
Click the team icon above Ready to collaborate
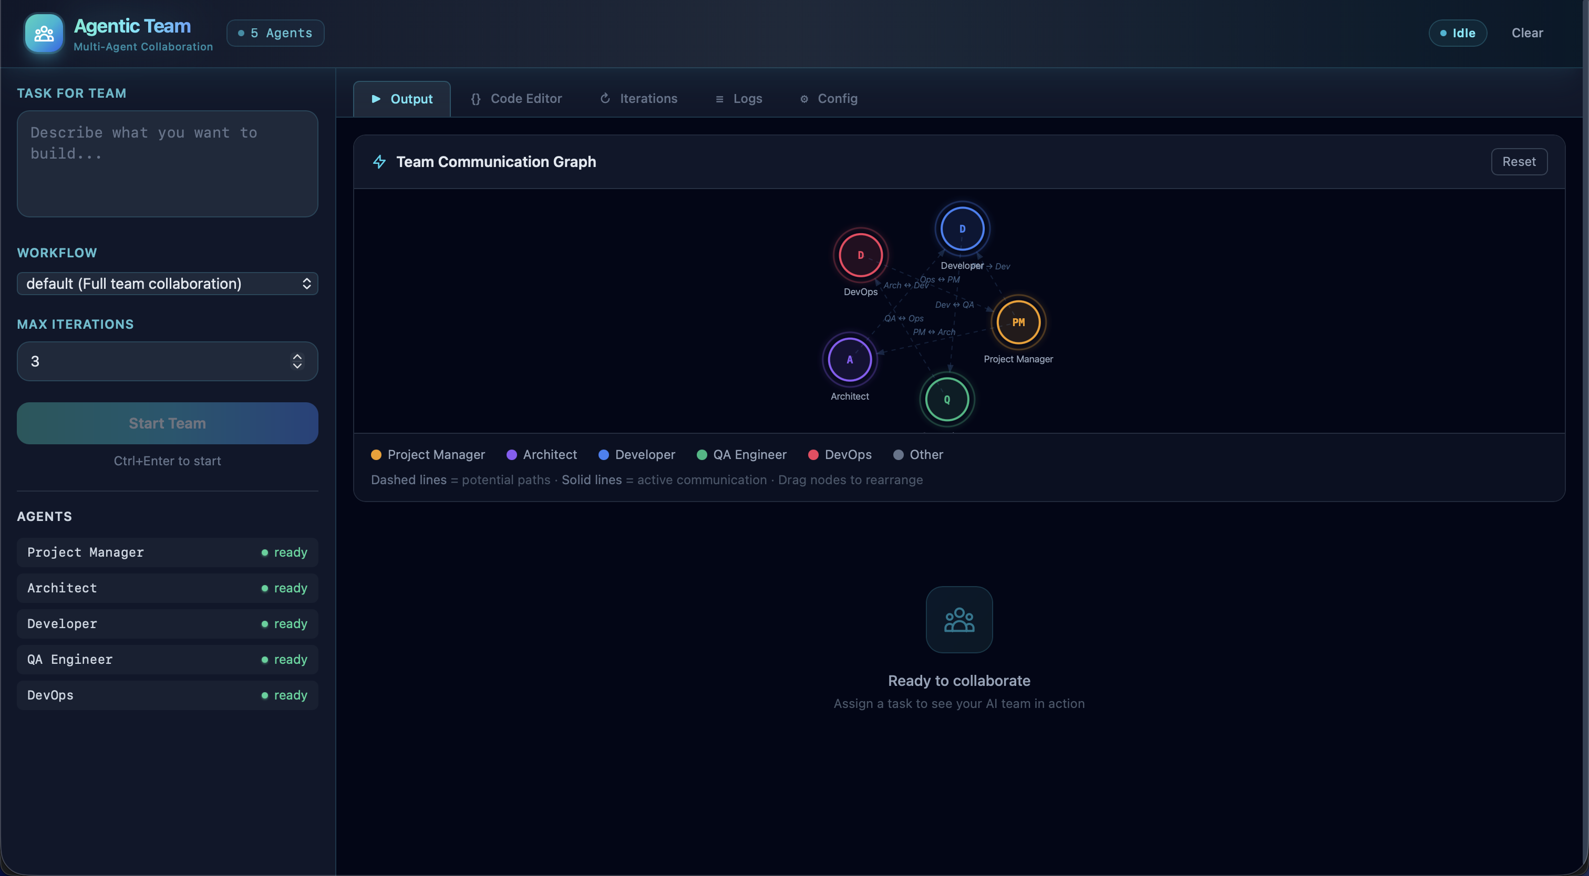click(958, 620)
